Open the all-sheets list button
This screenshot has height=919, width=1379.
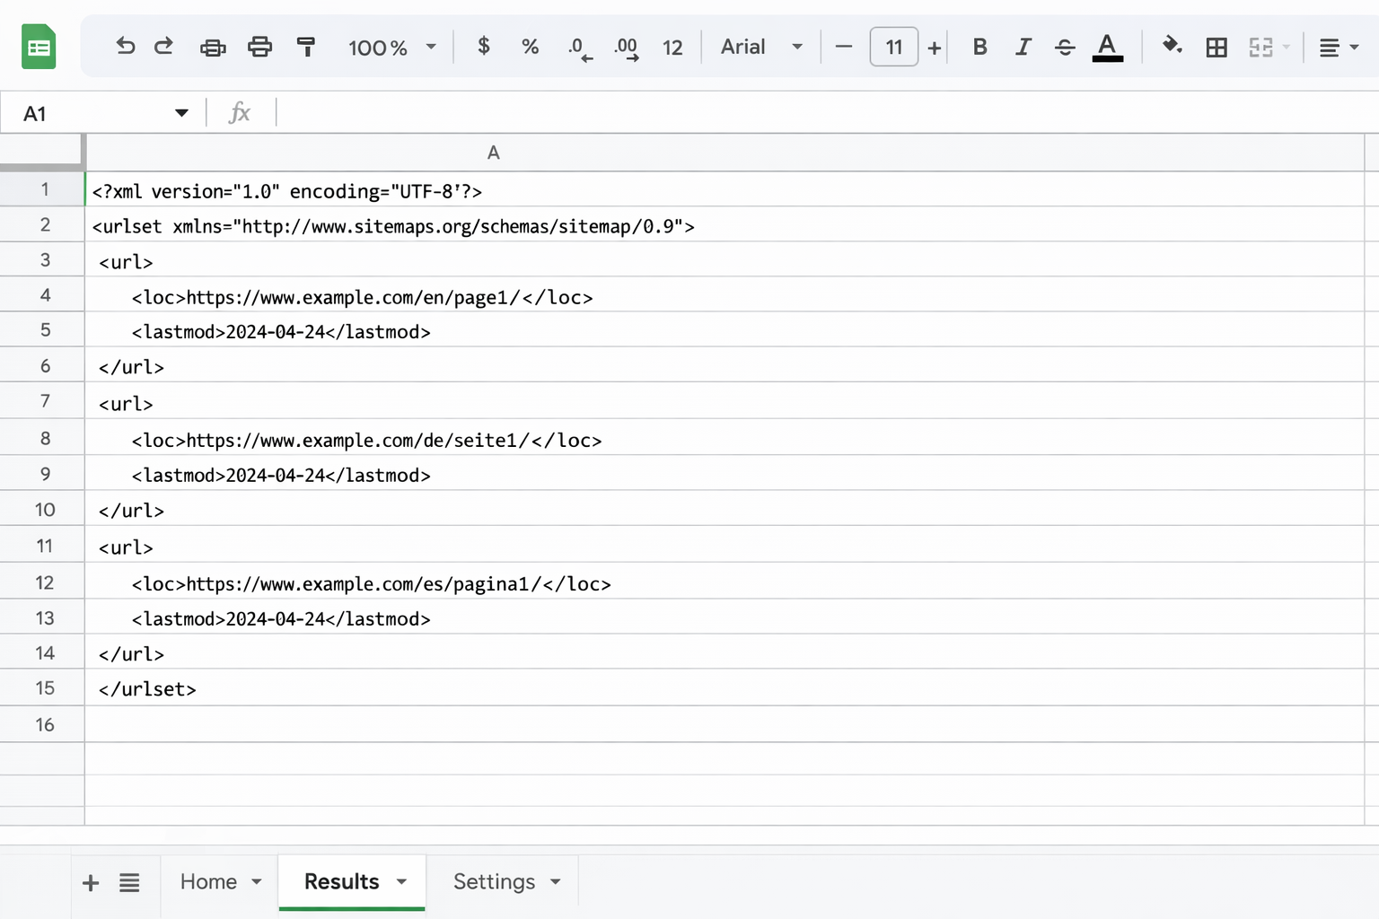(129, 881)
